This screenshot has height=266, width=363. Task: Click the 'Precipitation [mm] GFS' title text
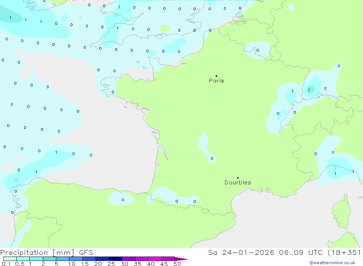(46, 252)
